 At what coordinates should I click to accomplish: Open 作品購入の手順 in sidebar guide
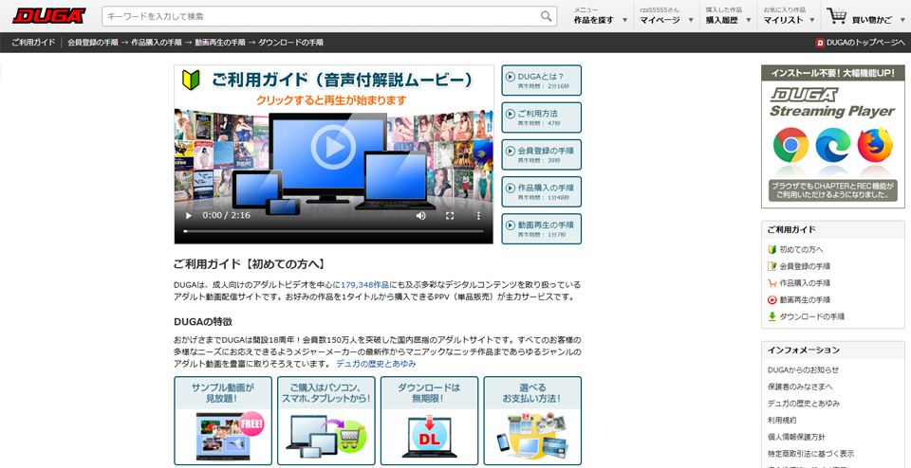click(805, 283)
